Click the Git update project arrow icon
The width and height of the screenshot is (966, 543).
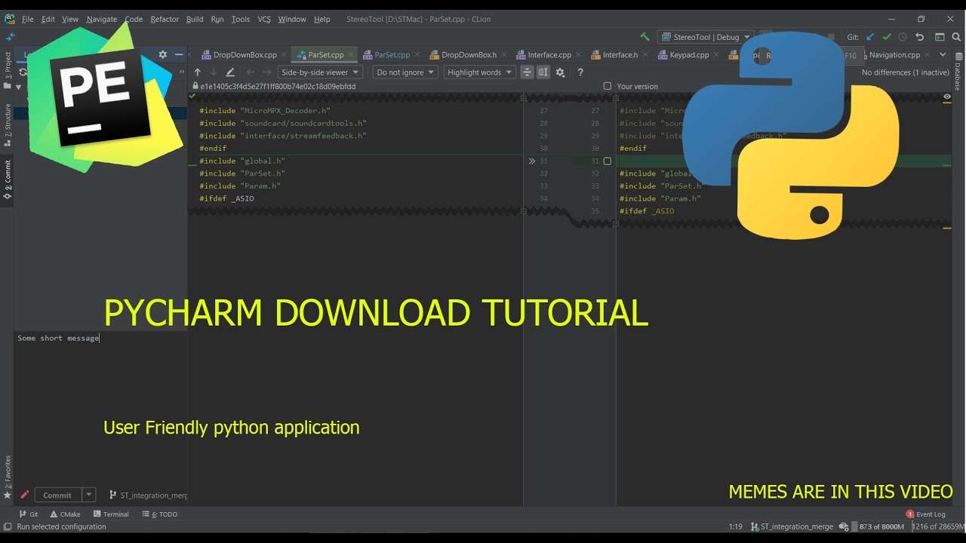click(870, 37)
